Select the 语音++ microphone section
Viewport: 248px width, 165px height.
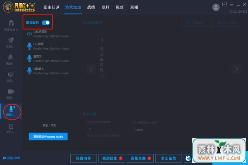point(11,111)
